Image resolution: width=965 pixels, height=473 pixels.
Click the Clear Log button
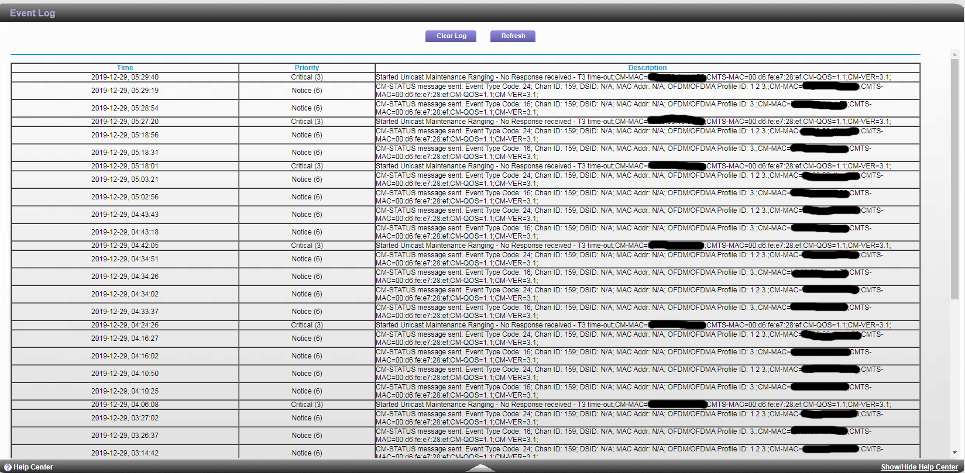click(451, 36)
